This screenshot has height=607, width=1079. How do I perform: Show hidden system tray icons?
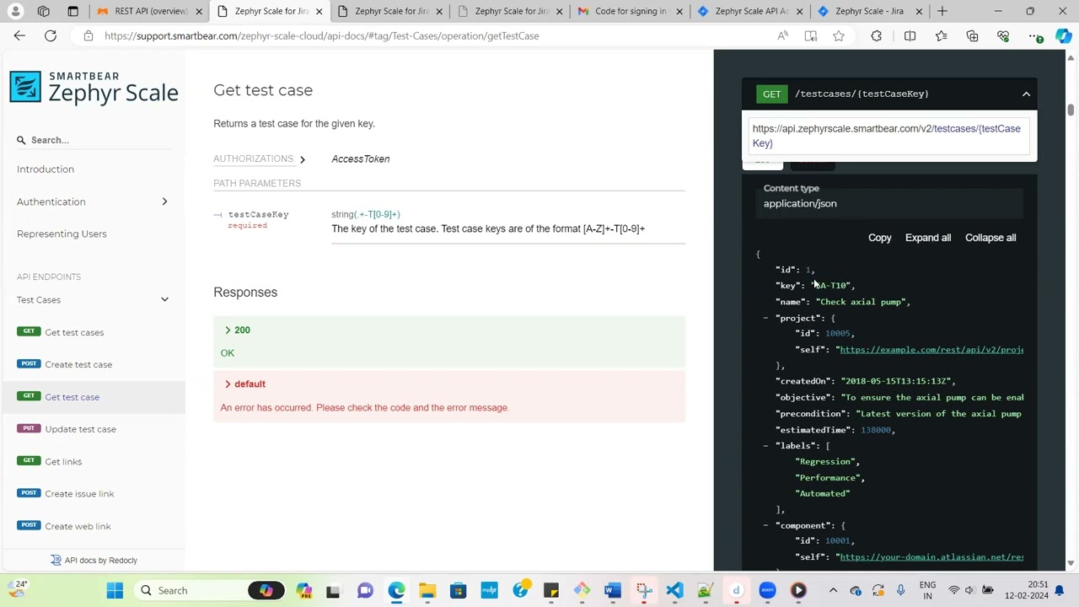tap(833, 590)
